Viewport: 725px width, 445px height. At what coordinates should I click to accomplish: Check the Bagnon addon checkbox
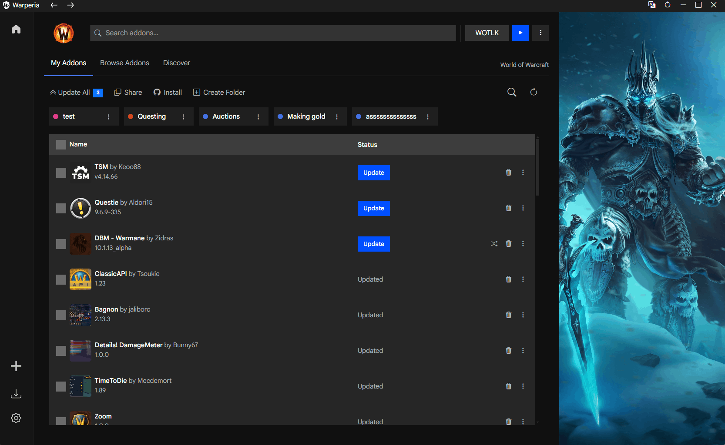61,315
